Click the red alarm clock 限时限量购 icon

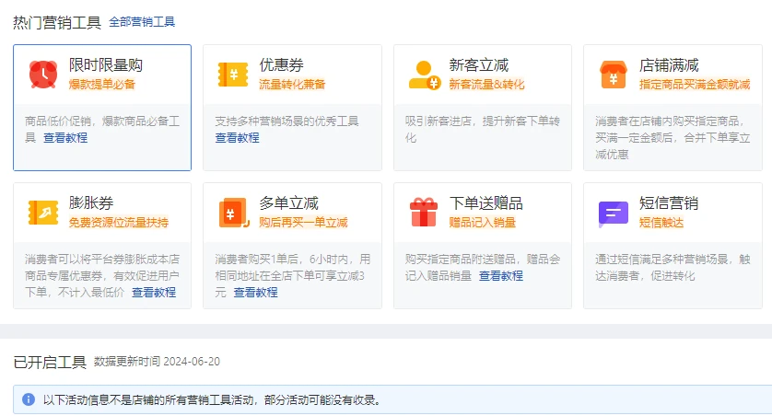point(43,74)
